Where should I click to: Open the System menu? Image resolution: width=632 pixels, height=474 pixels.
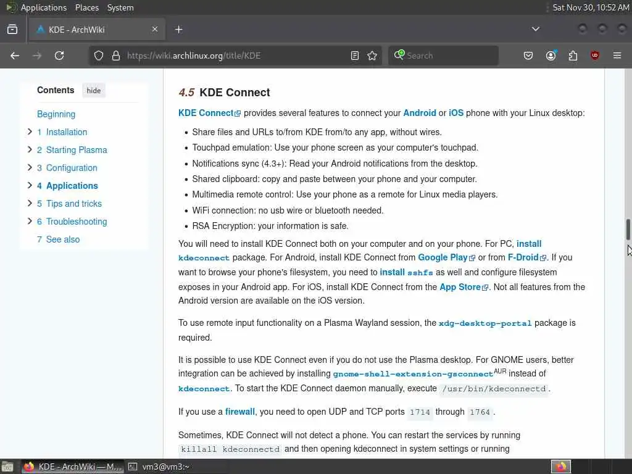(120, 7)
